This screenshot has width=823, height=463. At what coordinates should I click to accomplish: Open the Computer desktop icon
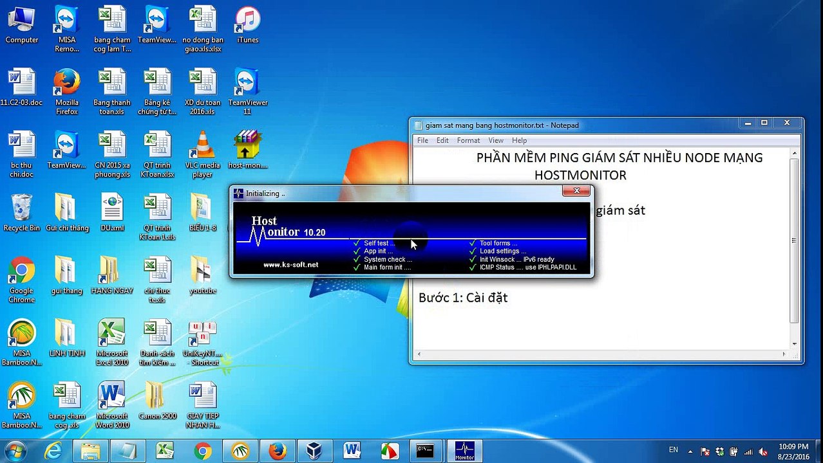(x=22, y=26)
